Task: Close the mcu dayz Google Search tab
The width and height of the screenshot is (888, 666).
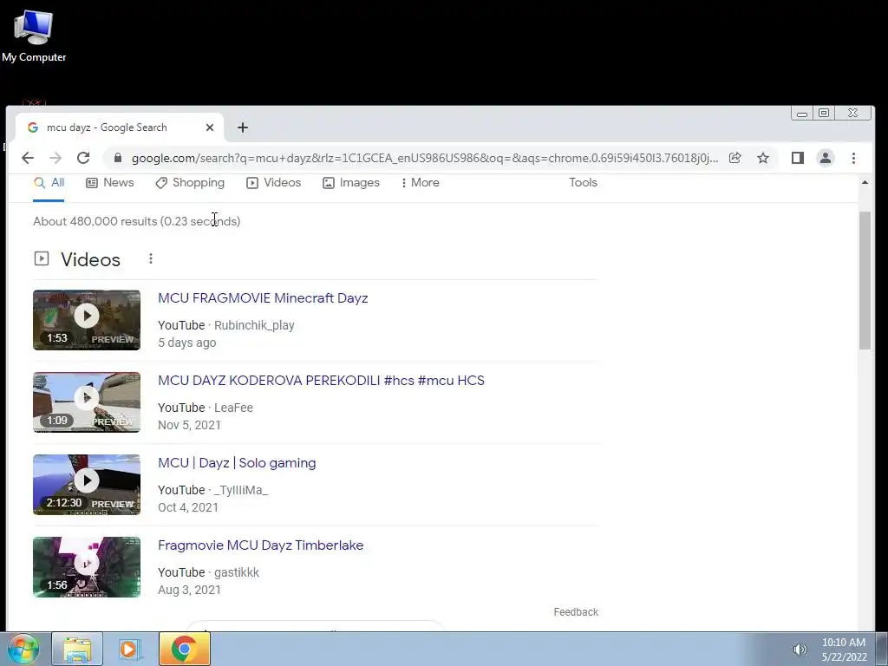Action: click(x=210, y=127)
